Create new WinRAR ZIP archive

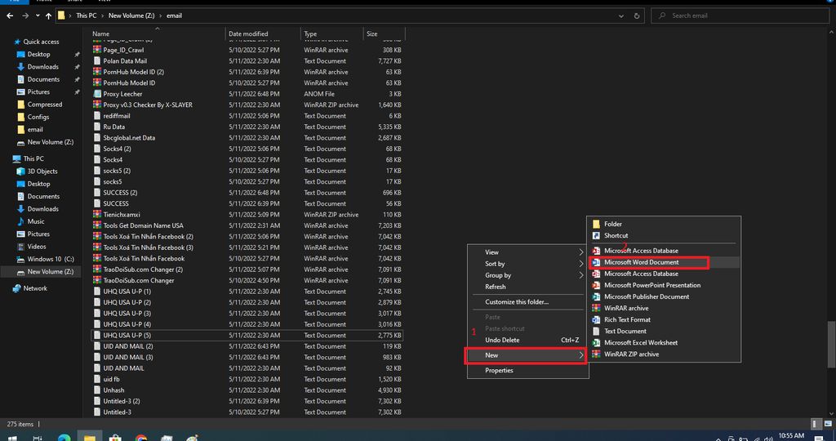(x=664, y=354)
